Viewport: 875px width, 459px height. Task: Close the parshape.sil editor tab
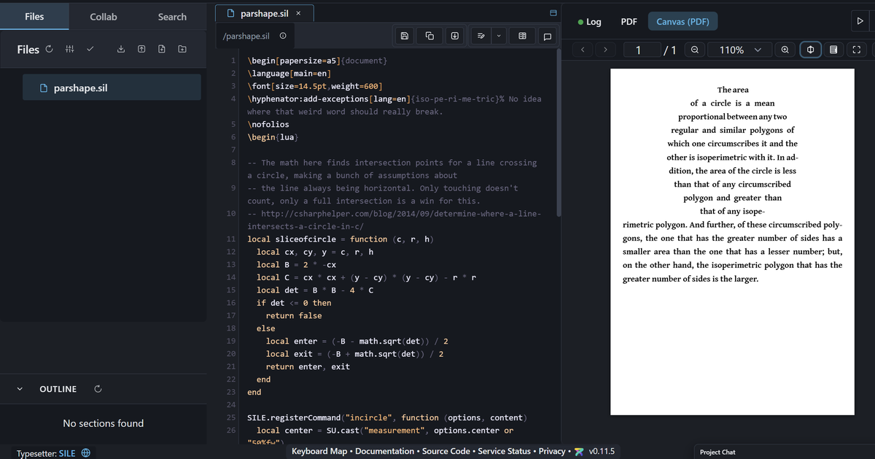pyautogui.click(x=298, y=13)
